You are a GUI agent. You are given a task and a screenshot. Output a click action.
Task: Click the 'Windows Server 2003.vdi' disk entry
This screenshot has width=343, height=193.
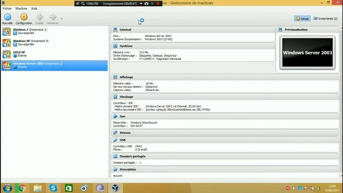pyautogui.click(x=173, y=106)
